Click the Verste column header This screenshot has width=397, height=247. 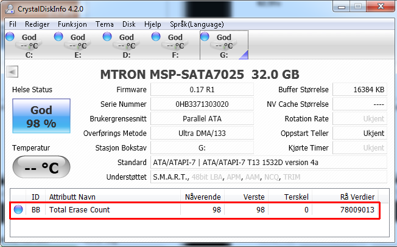pos(247,197)
